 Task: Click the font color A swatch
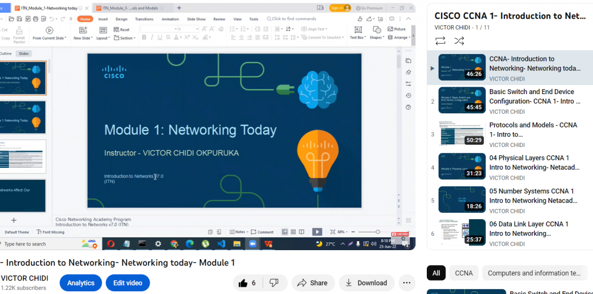pyautogui.click(x=176, y=37)
